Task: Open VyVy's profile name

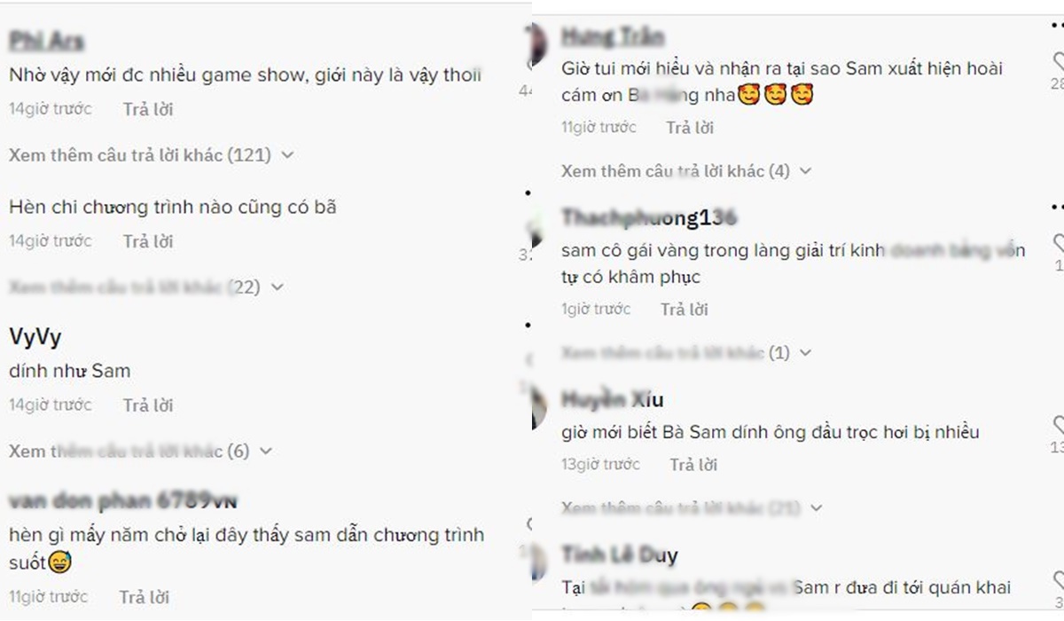Action: (x=35, y=337)
